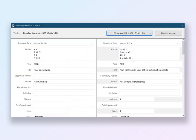The height and width of the screenshot is (140, 196).
Task: Click left Author field with Y, Y.
Action: coord(63,54)
